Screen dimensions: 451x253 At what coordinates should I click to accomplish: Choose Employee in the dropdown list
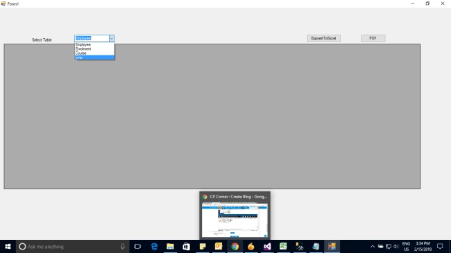pos(94,44)
